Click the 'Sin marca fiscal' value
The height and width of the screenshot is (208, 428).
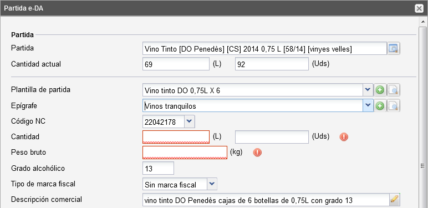pyautogui.click(x=175, y=184)
